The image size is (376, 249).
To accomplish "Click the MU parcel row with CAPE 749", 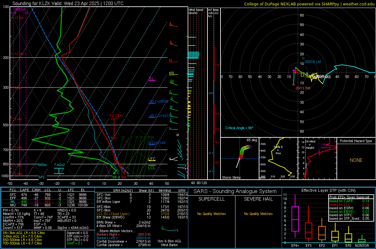I will tap(48, 205).
